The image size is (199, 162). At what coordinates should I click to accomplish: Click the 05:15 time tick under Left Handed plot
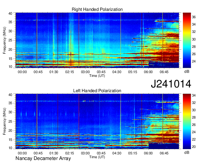[x=133, y=153]
